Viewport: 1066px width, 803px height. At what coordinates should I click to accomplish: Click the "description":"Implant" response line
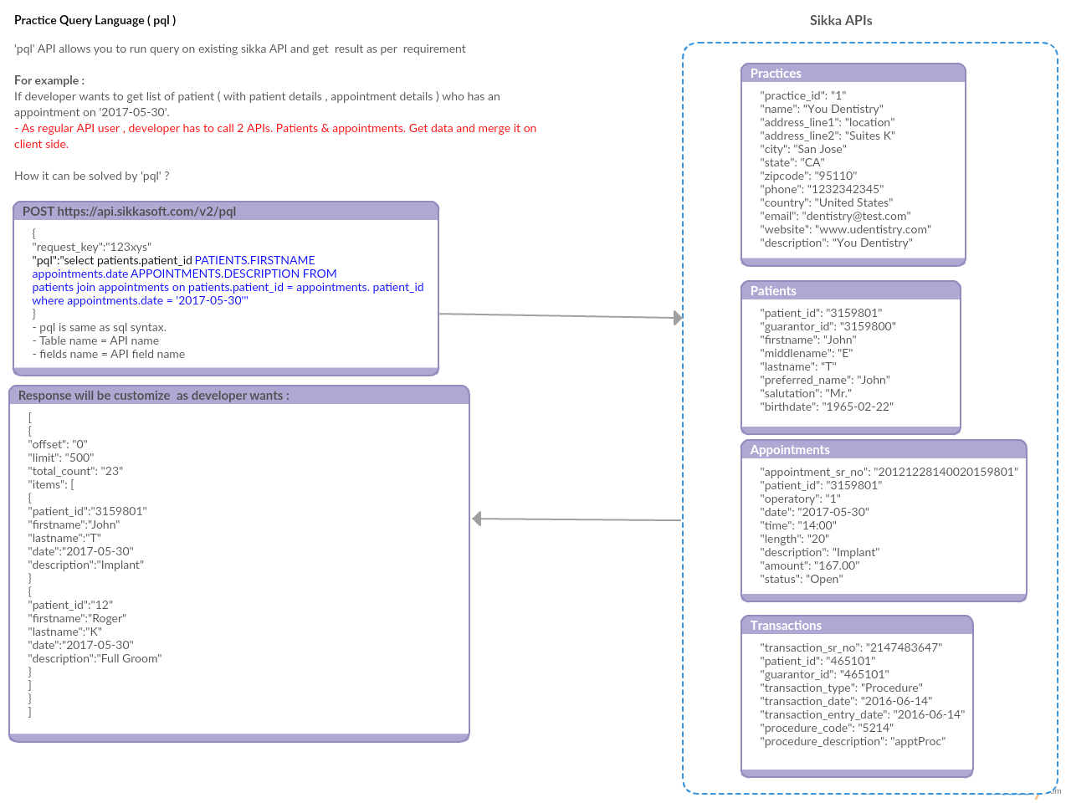(86, 565)
